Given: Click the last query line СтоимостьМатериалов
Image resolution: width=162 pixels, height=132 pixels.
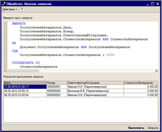Looking at the screenshot, I should (x=38, y=67).
